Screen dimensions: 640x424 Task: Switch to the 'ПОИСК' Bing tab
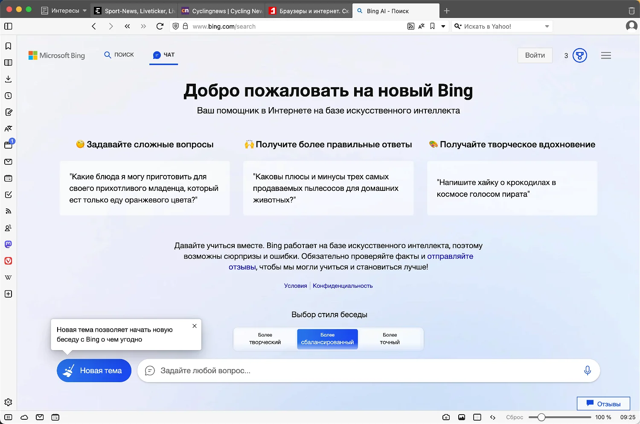[x=119, y=55]
